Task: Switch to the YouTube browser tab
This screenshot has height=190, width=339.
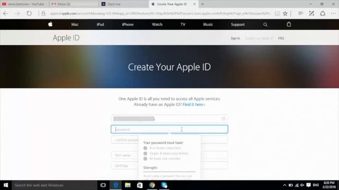Action: click(24, 4)
